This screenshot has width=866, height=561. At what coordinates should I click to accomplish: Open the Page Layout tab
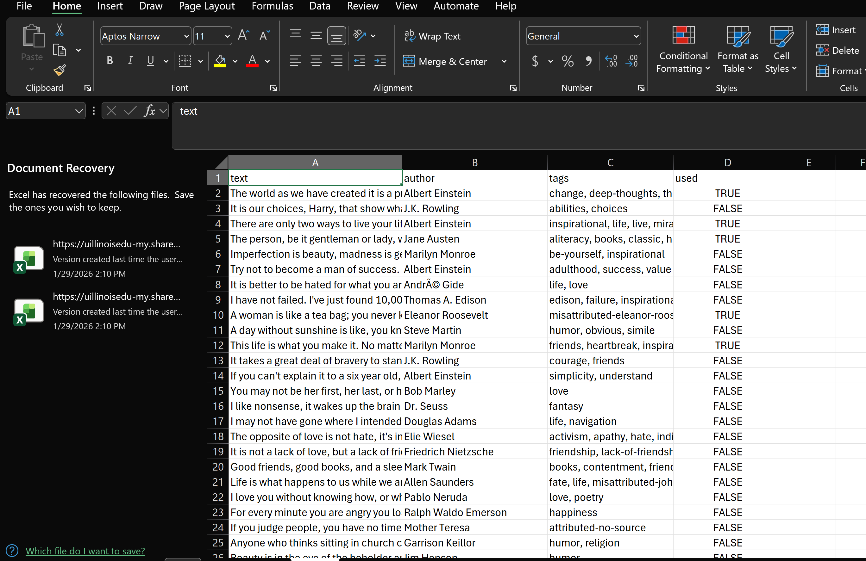coord(206,6)
